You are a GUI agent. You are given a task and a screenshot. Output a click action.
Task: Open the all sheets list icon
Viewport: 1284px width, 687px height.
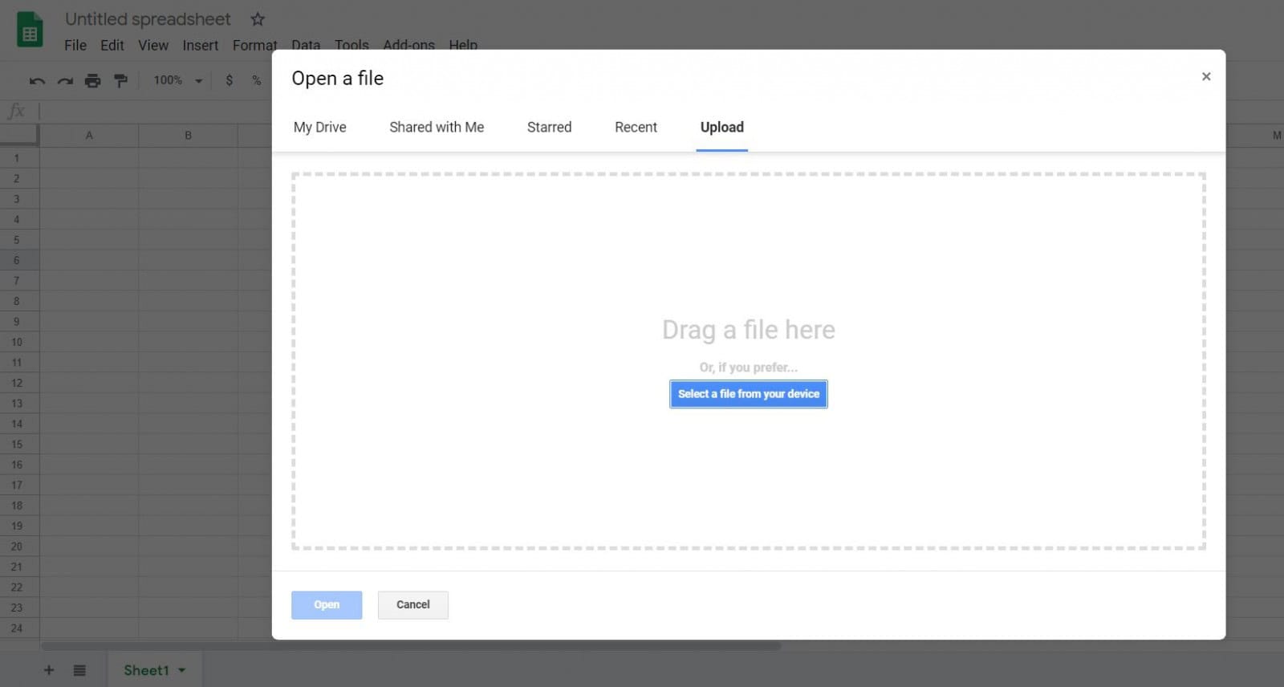79,670
